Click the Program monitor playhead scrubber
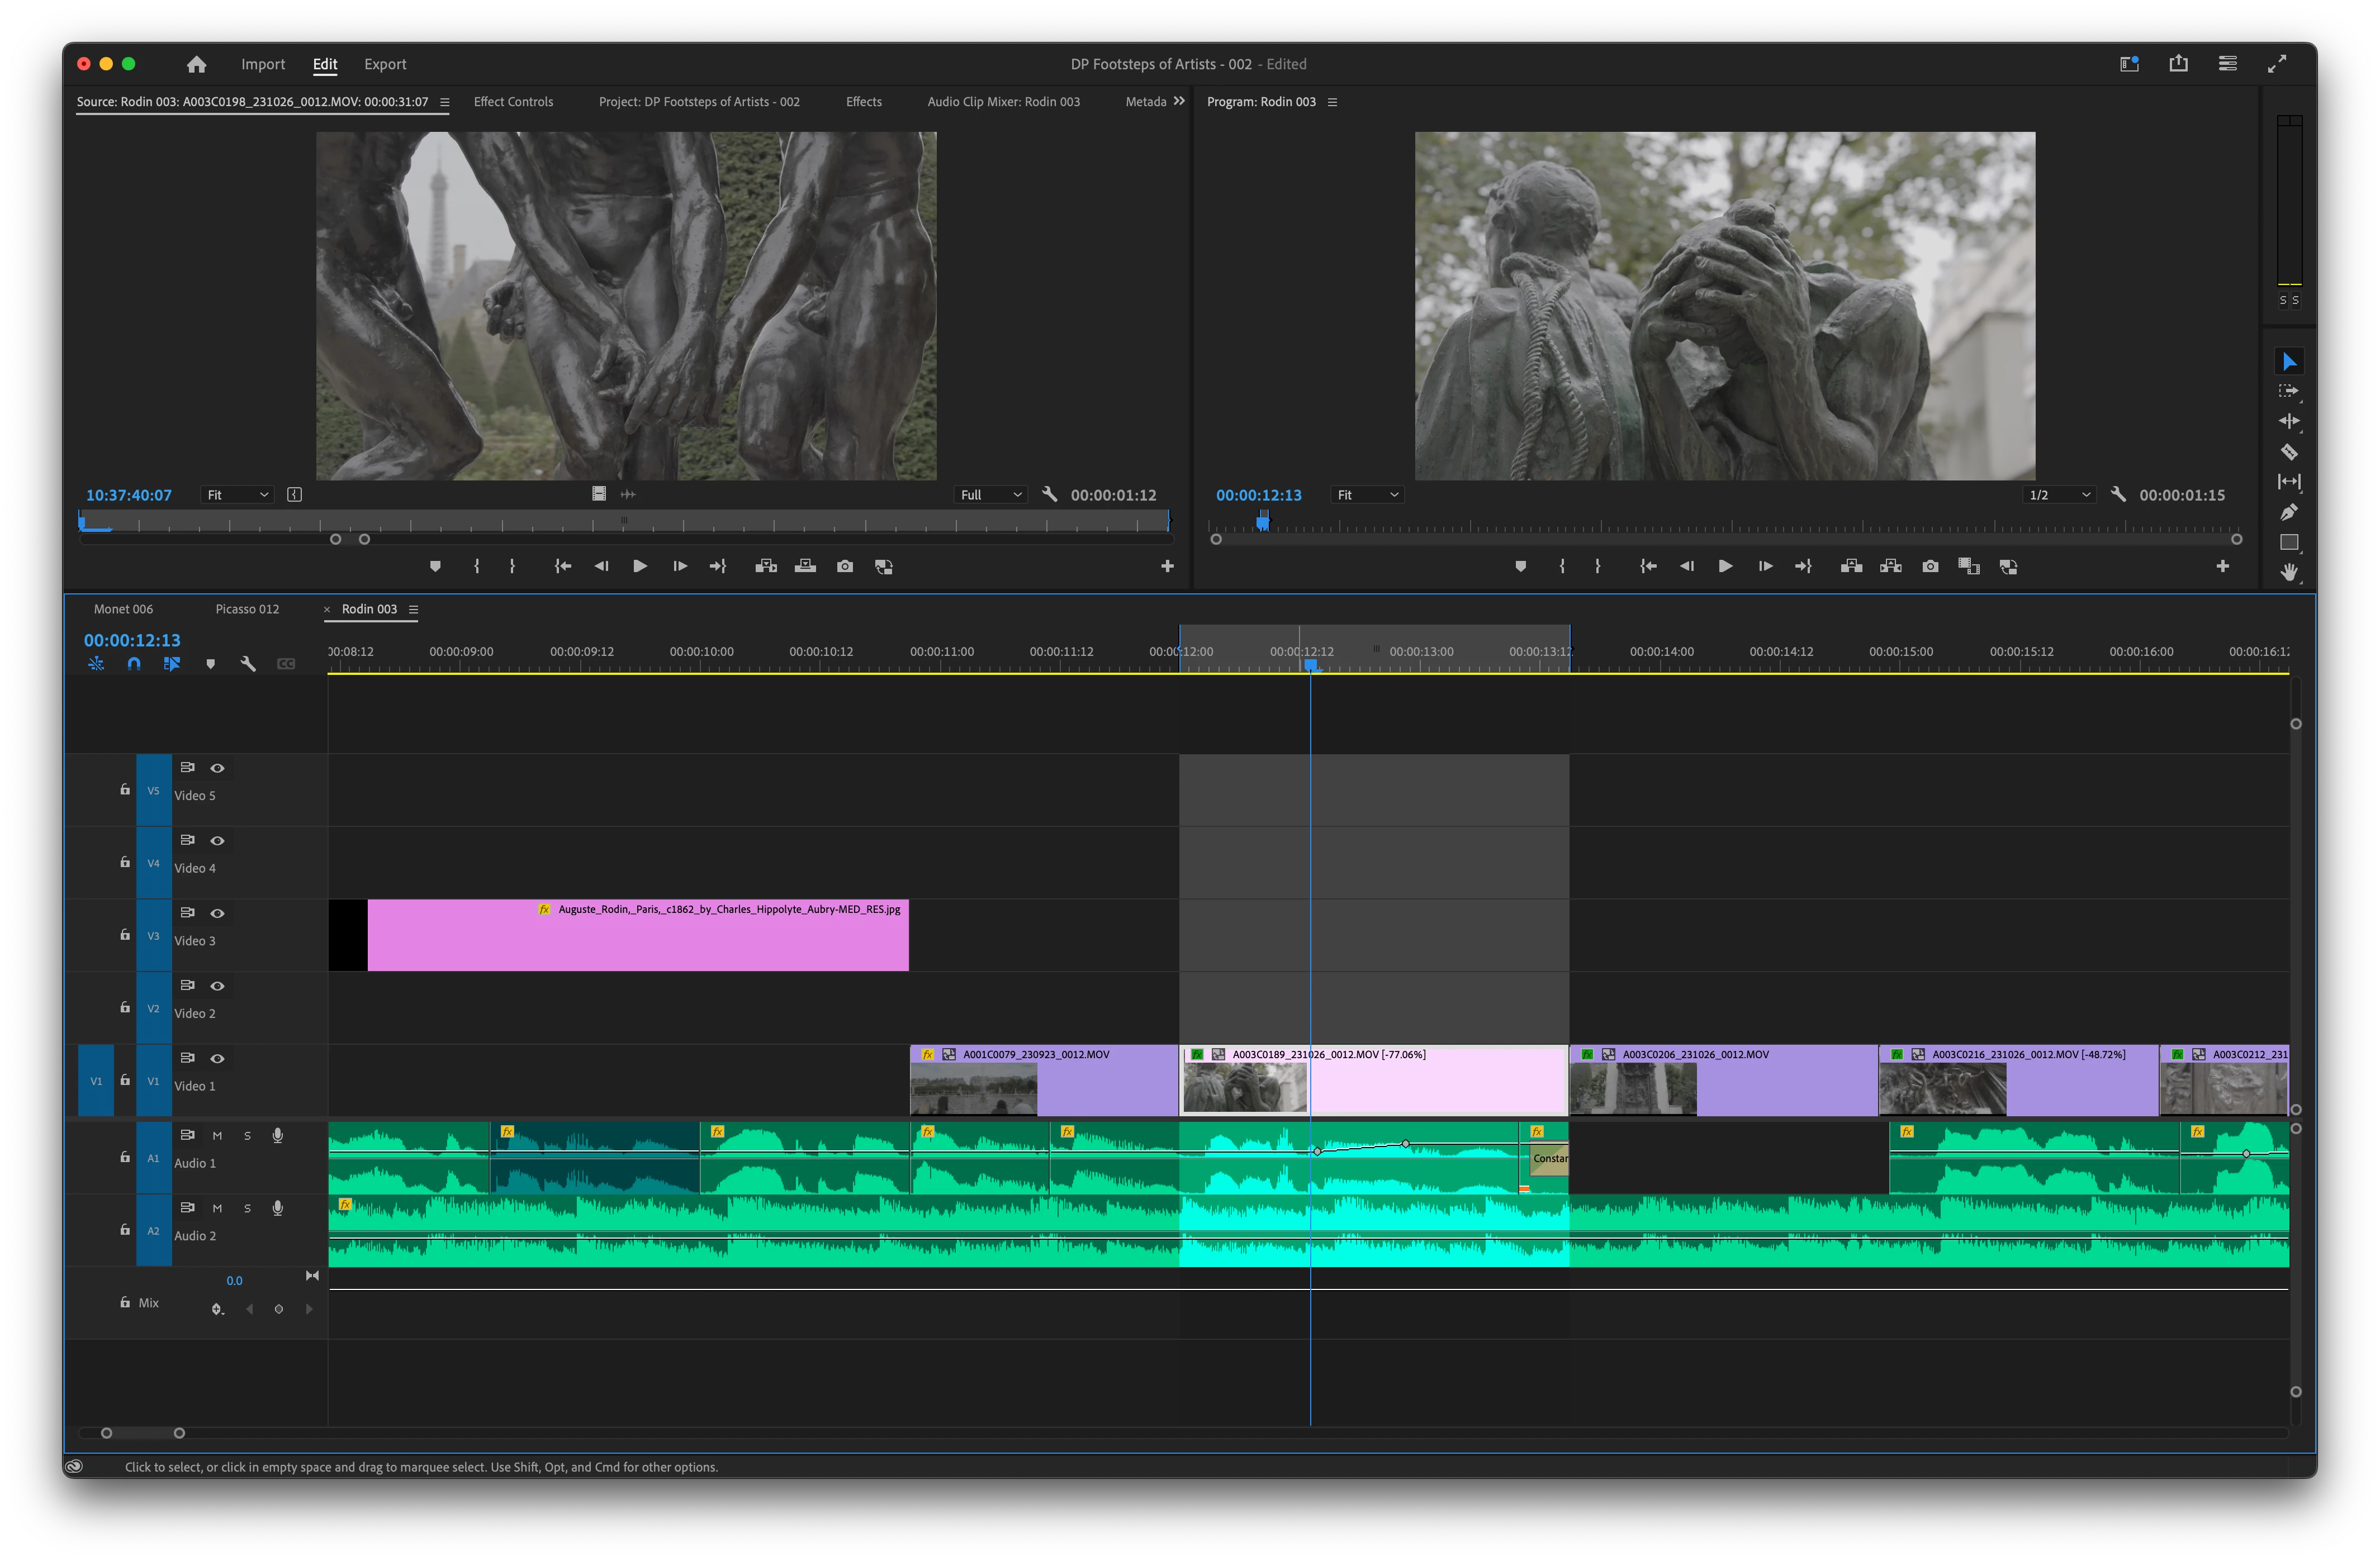Image resolution: width=2380 pixels, height=1561 pixels. coord(1263,522)
